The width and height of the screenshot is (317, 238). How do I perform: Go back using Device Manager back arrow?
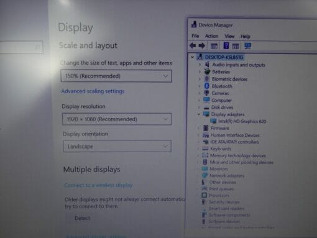pyautogui.click(x=193, y=45)
